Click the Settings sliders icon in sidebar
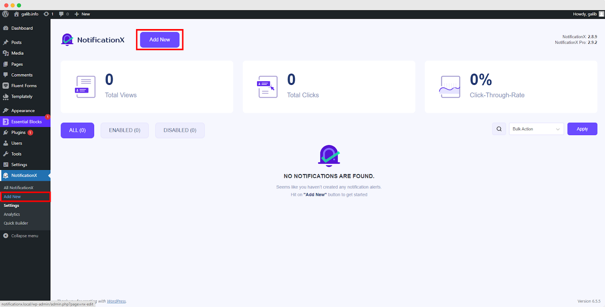605x307 pixels. [x=6, y=165]
